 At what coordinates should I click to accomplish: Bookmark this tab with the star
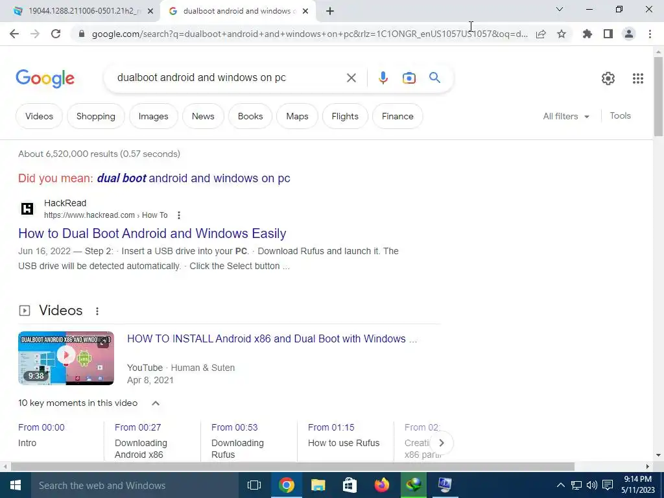pos(562,34)
